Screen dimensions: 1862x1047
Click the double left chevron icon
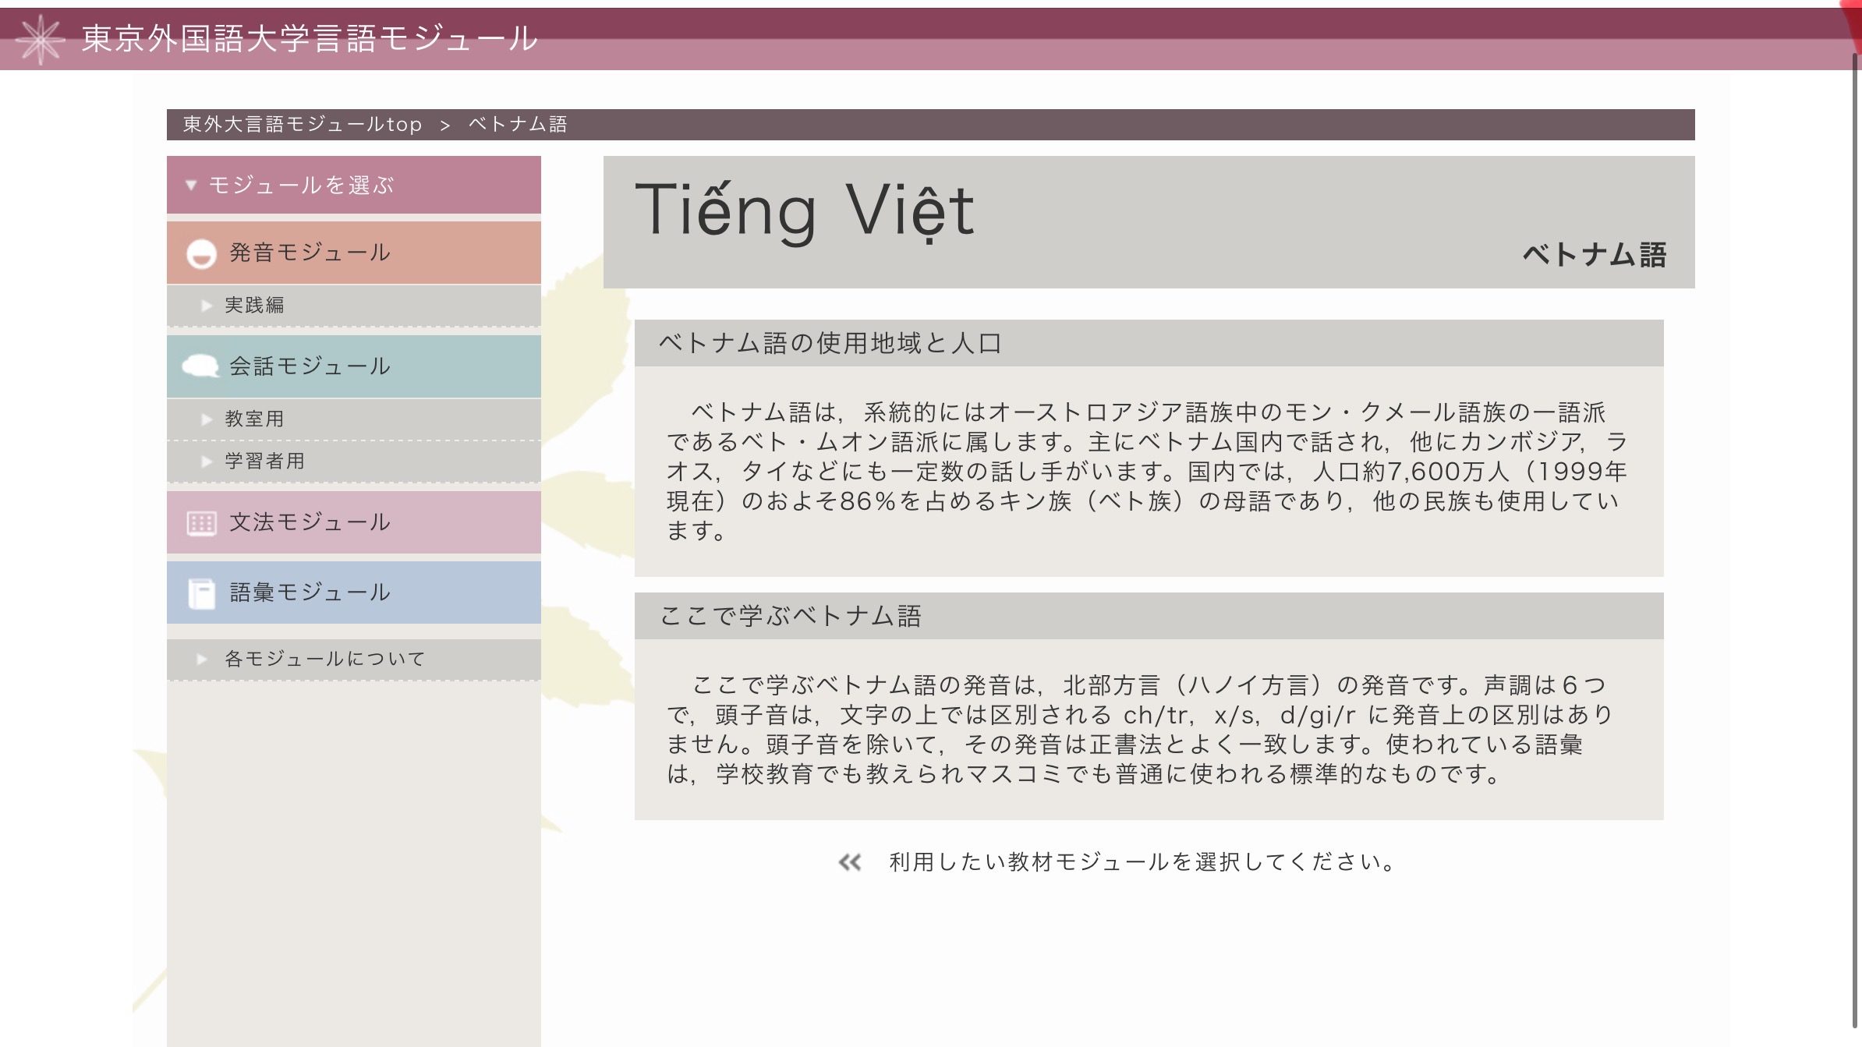click(x=849, y=862)
